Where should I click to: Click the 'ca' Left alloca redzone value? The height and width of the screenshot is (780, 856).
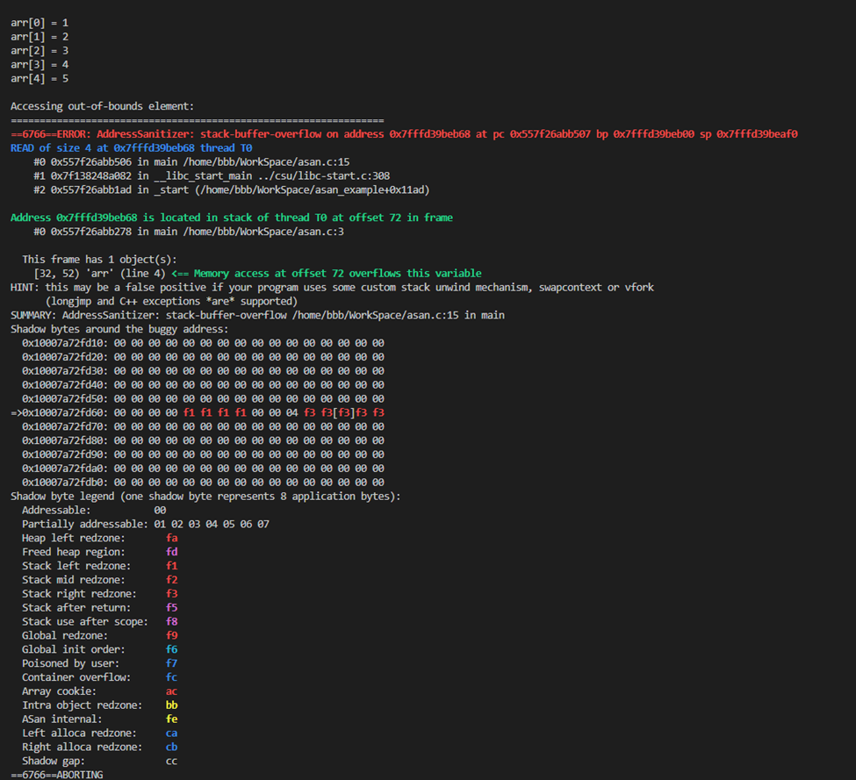[x=171, y=733]
